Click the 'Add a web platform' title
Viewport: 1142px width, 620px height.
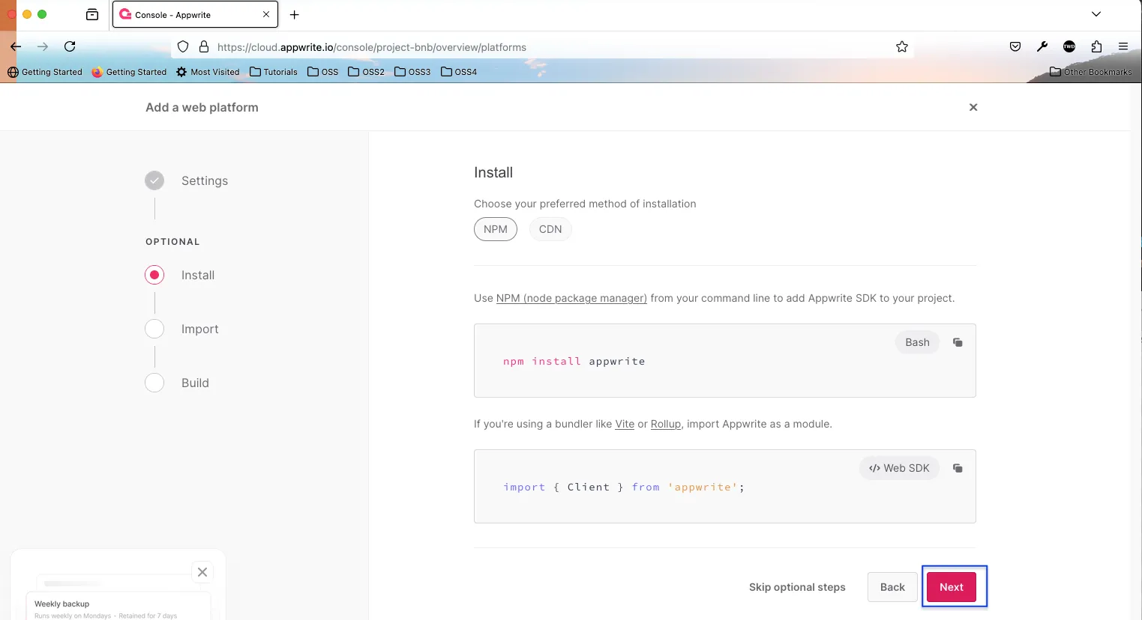click(202, 107)
